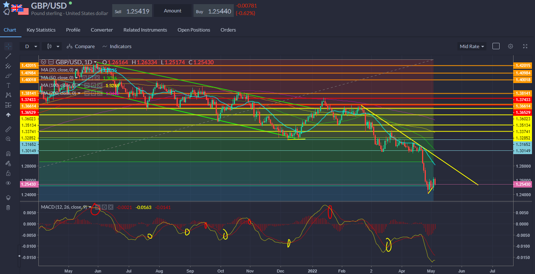Viewport: 535px width, 274px height.
Task: Open the MA (100, close, 0) dropdown arrow
Action: coord(79,85)
